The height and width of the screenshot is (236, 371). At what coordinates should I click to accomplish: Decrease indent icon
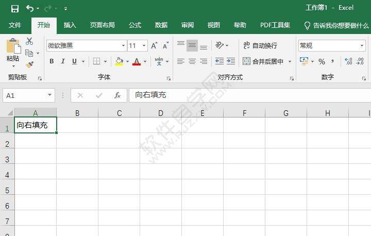pos(220,61)
